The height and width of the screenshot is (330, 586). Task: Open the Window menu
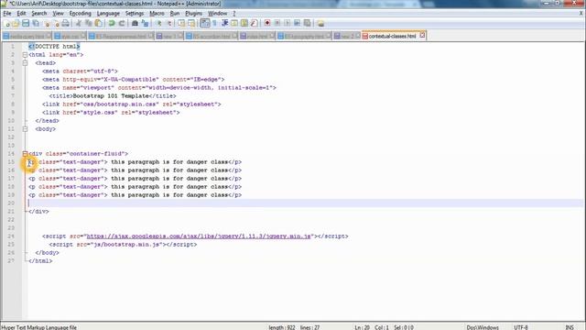coord(217,14)
